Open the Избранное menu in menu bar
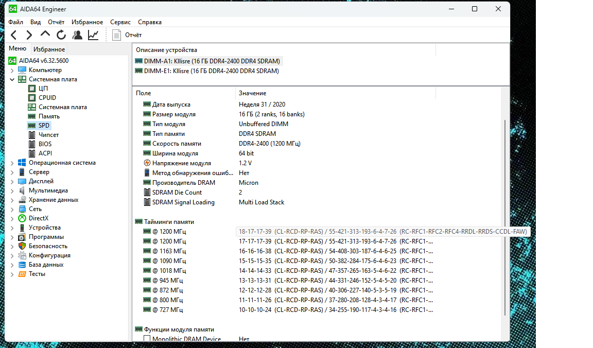Viewport: 593px width, 348px height. [87, 22]
